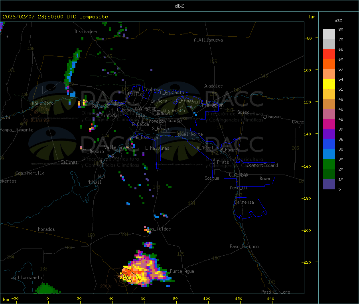Click the SAN_RAFAEL city label
Image resolution: width=359 pixels, height=304 pixels.
point(146,109)
